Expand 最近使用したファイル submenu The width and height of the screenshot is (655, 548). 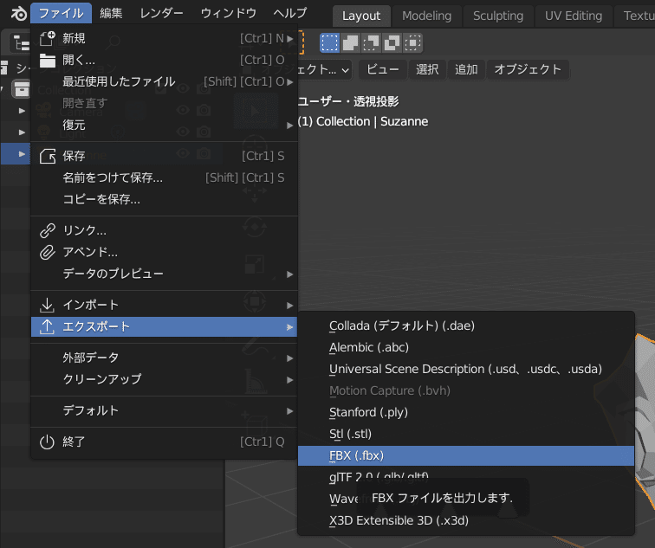click(x=164, y=81)
